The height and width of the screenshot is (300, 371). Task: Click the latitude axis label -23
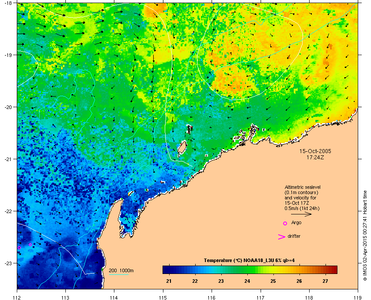8,263
